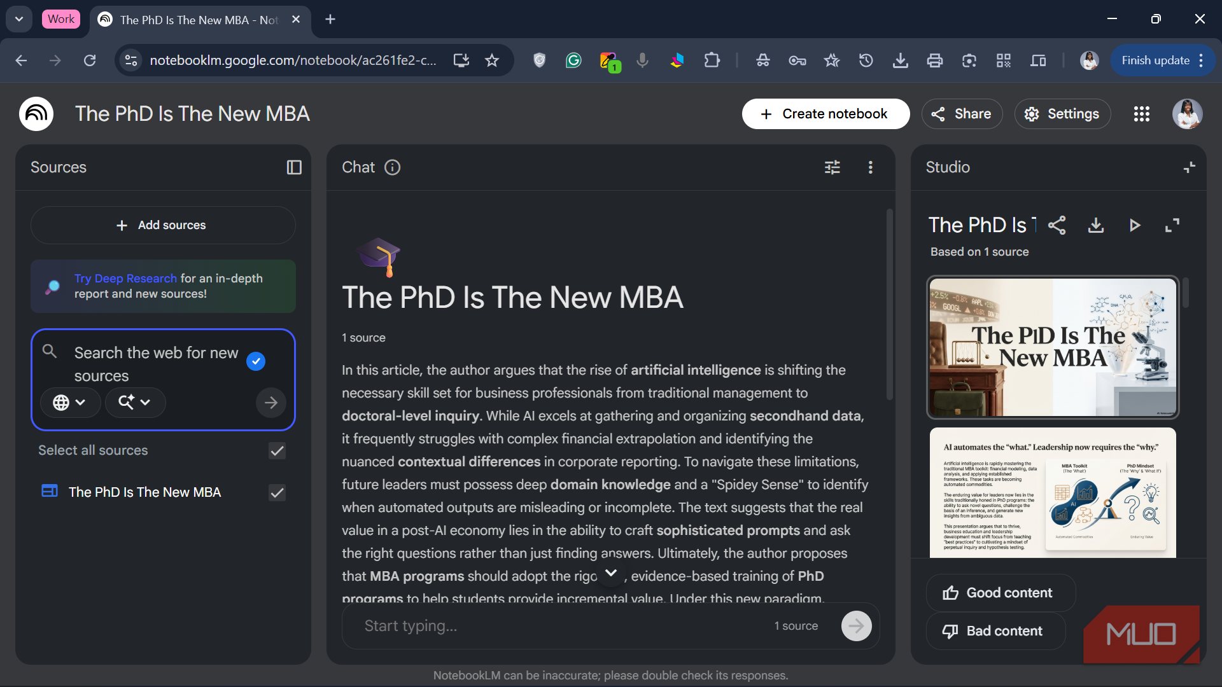
Task: Open second slide thumbnail about AI automation
Action: coord(1053,492)
